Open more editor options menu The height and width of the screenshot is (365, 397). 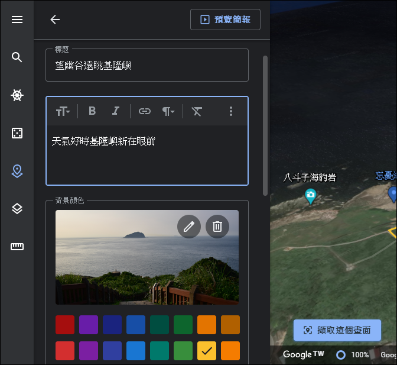tap(230, 111)
